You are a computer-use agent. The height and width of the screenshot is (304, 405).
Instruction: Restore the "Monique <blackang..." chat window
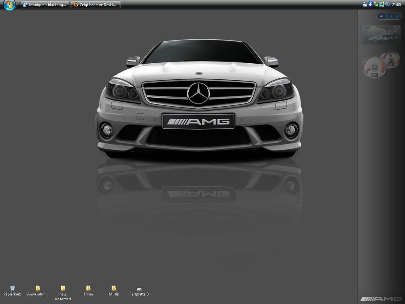coord(45,5)
